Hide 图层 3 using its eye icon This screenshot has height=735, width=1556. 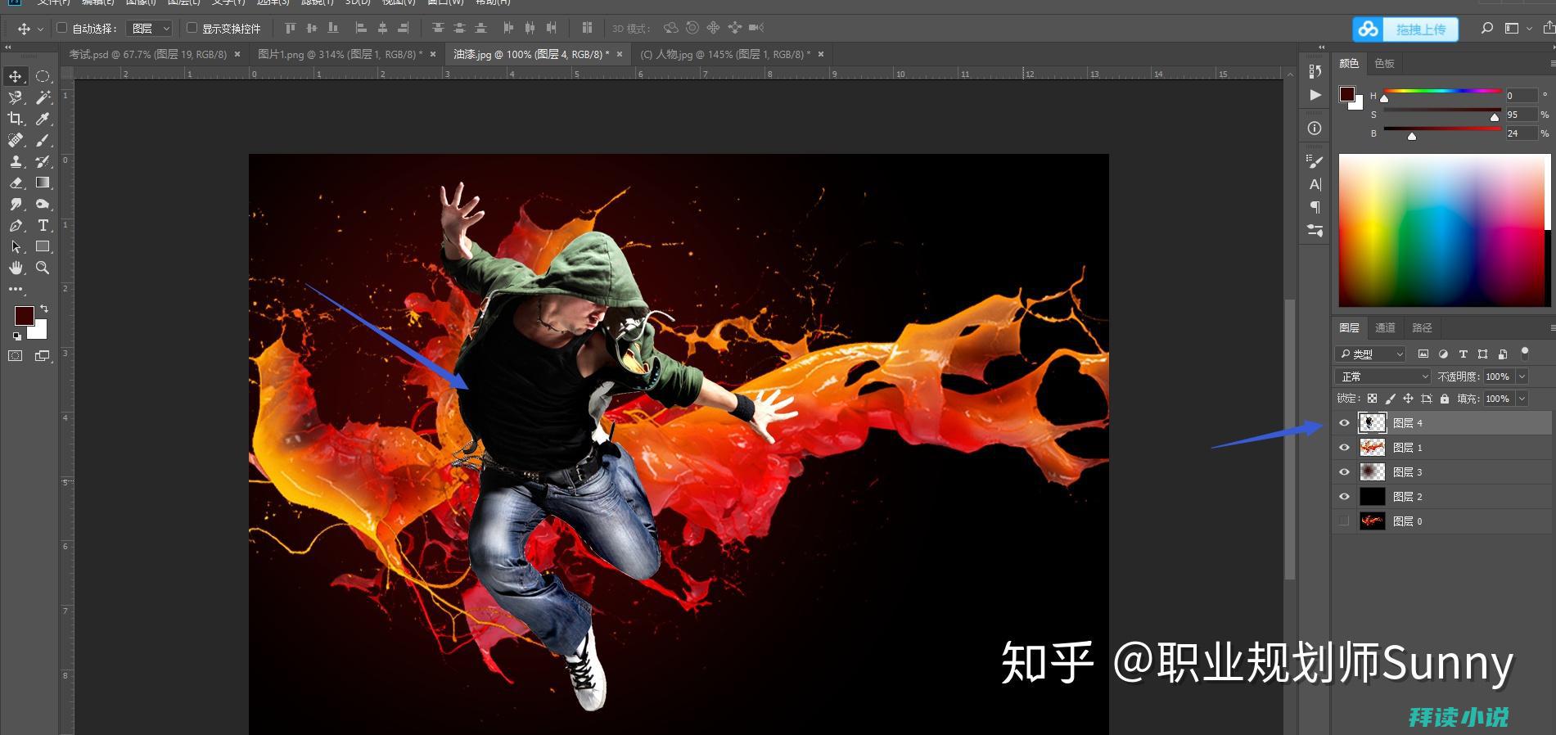point(1344,472)
